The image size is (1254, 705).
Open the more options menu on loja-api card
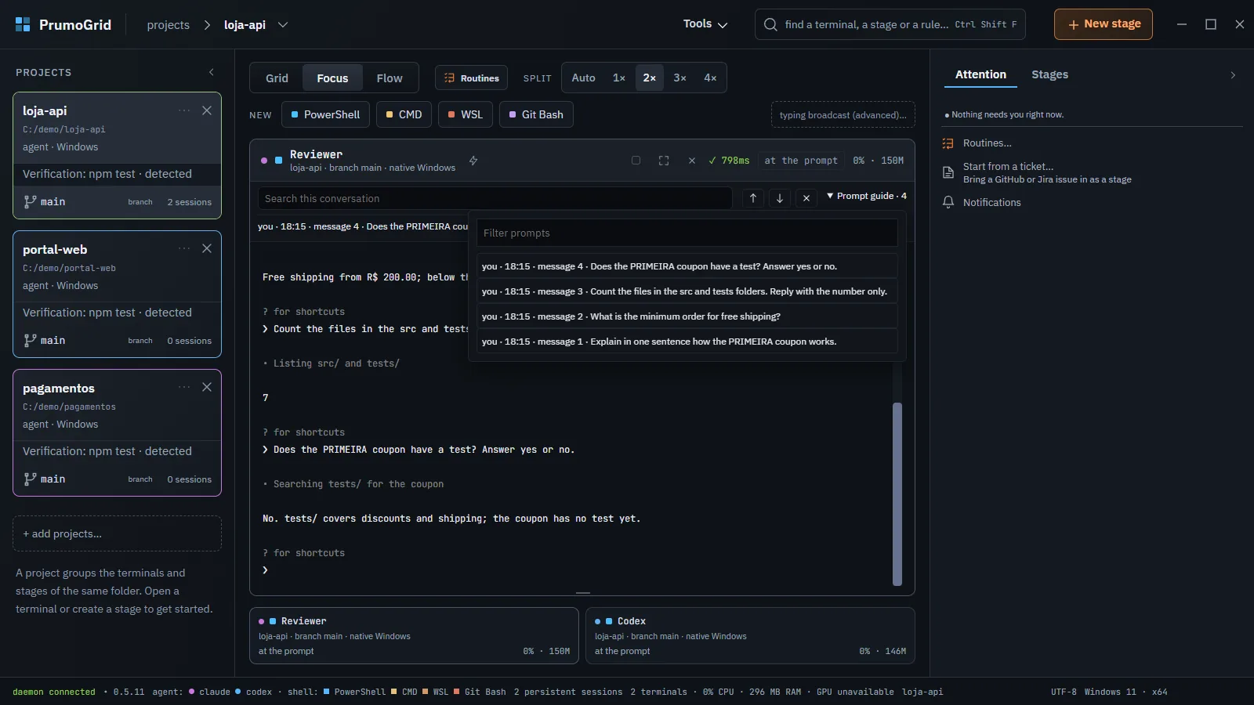184,110
